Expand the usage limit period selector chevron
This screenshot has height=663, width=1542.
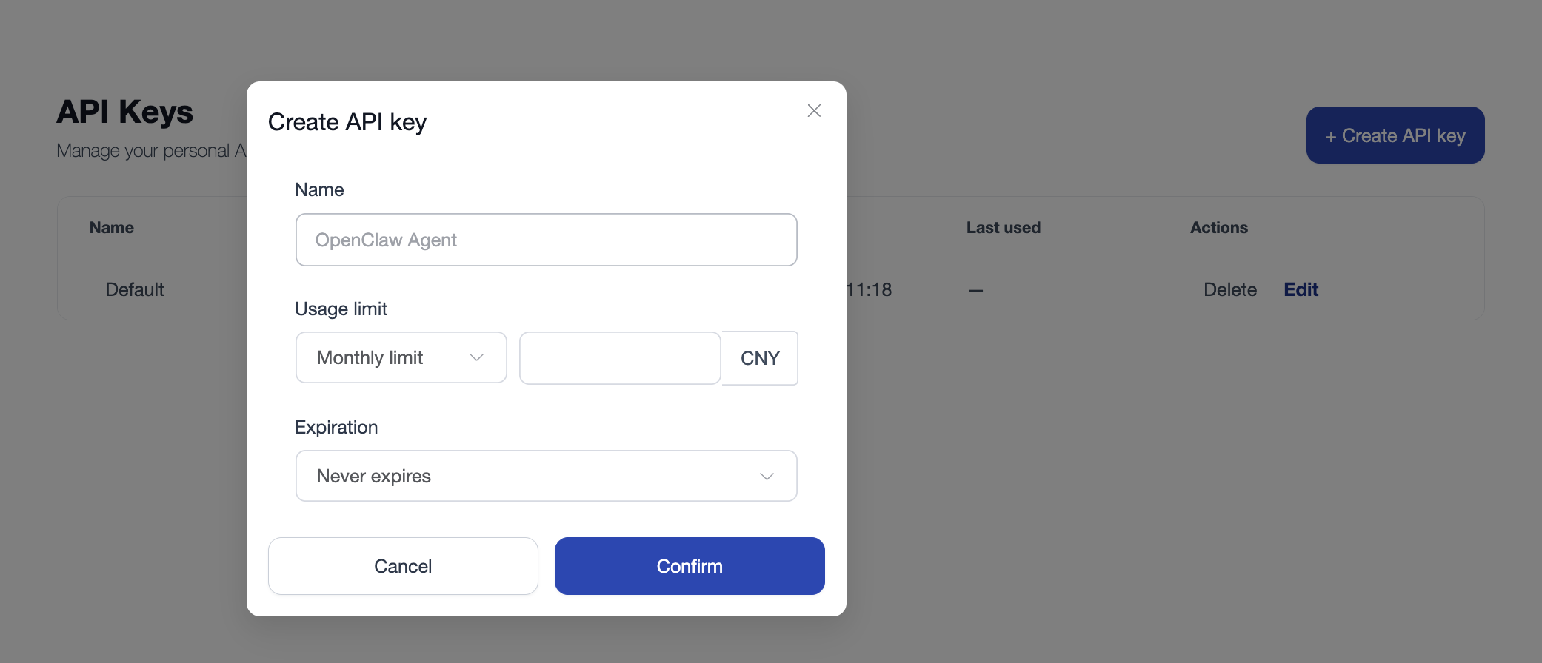pyautogui.click(x=475, y=357)
